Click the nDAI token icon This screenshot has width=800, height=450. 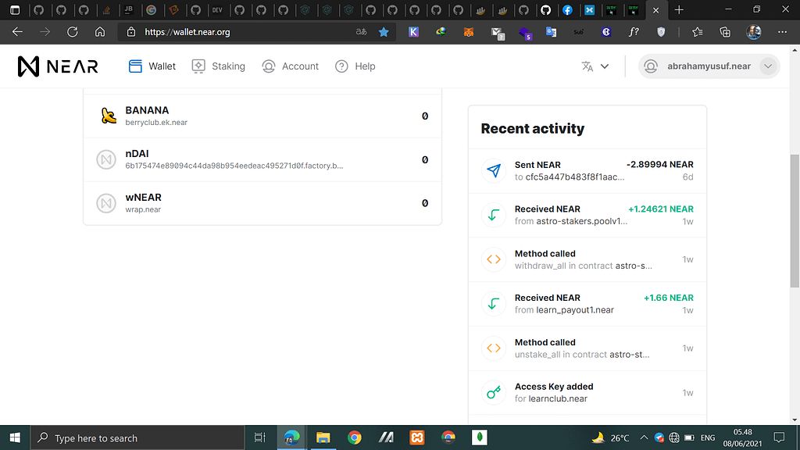click(x=106, y=159)
